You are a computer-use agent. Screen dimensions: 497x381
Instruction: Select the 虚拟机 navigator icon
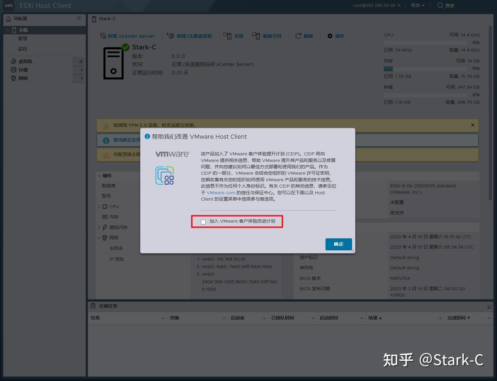tap(14, 61)
